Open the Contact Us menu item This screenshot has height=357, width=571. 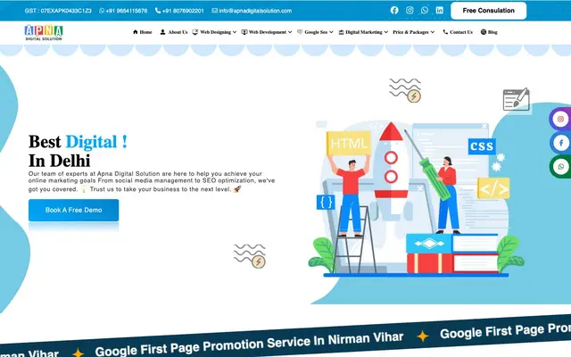[x=458, y=32]
